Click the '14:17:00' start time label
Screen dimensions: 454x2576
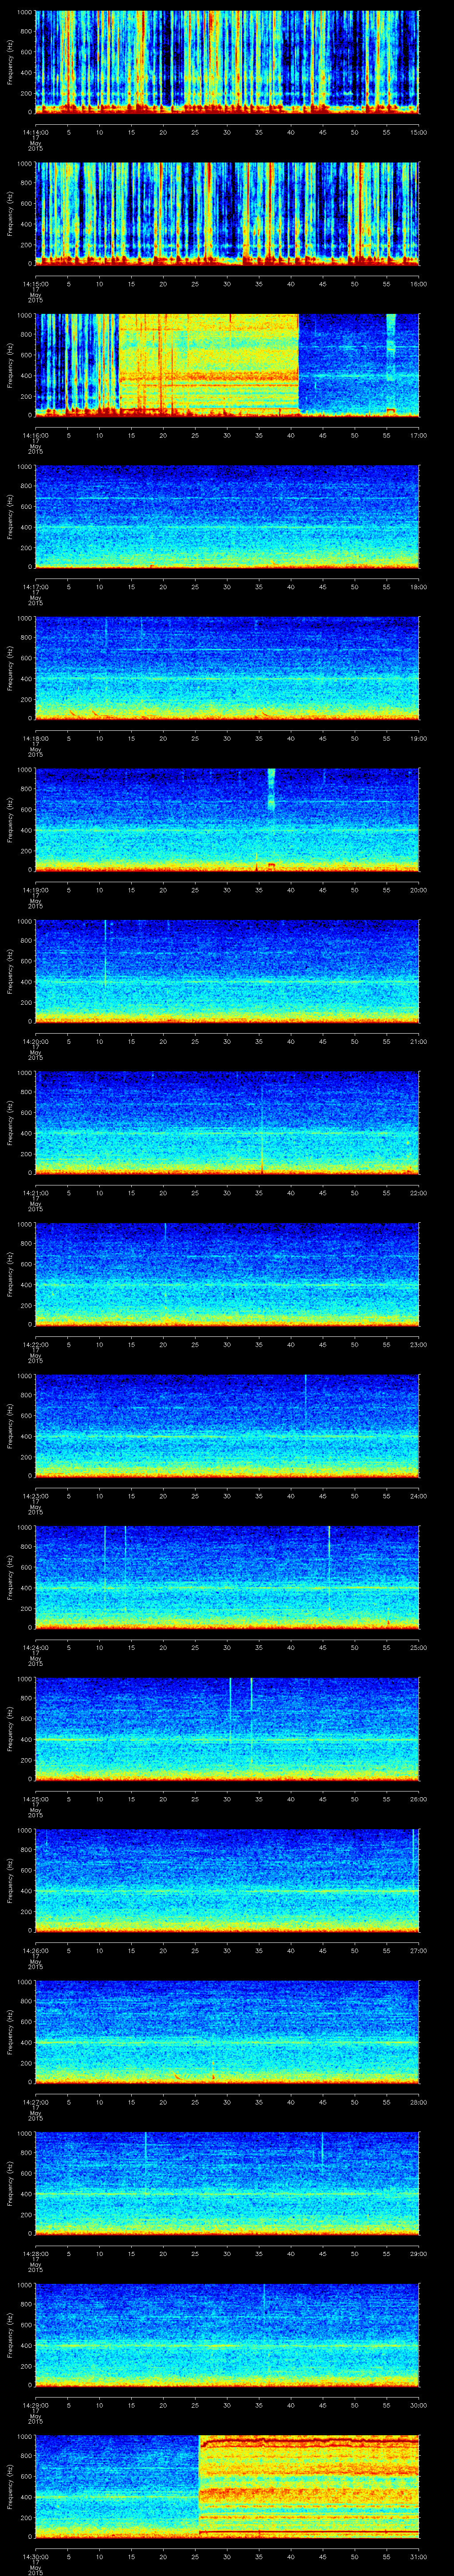(x=36, y=587)
